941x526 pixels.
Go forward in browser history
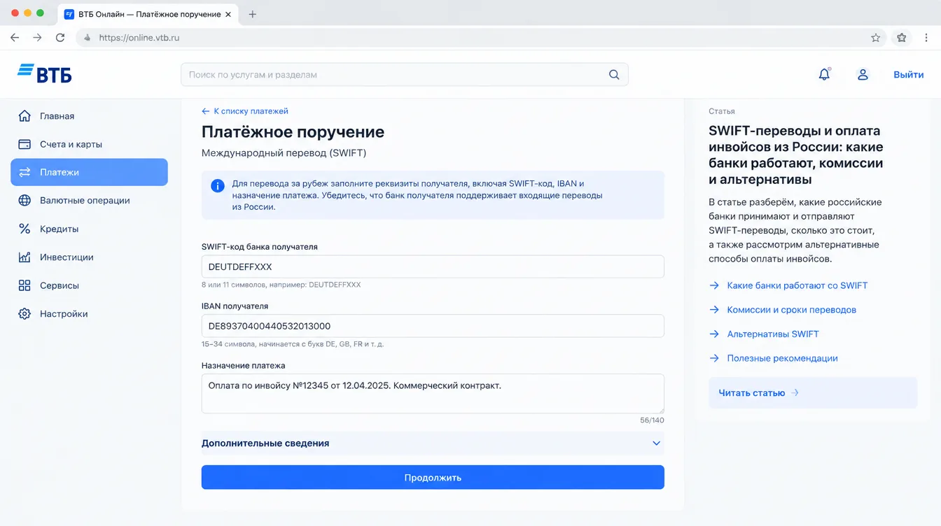pos(37,38)
